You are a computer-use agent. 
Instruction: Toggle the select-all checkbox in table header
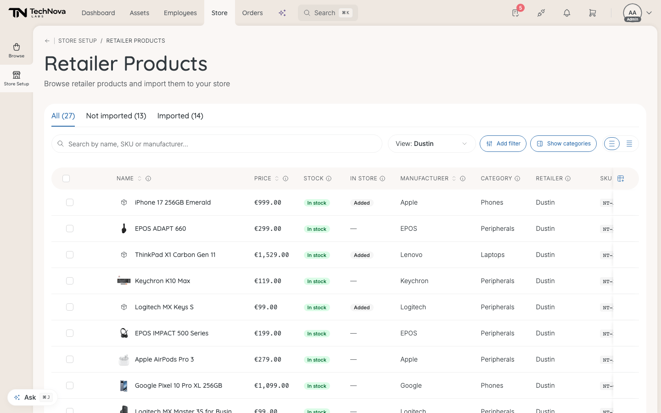(66, 179)
